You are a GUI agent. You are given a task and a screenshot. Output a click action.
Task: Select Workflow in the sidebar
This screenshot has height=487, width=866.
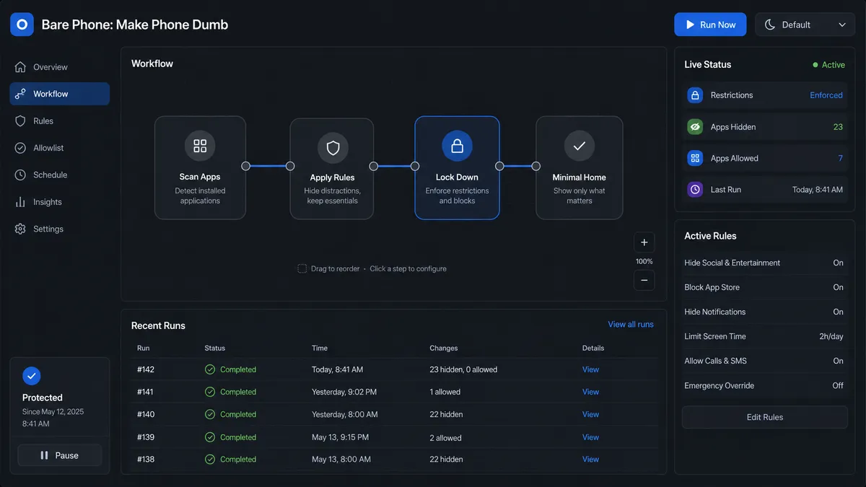[60, 94]
